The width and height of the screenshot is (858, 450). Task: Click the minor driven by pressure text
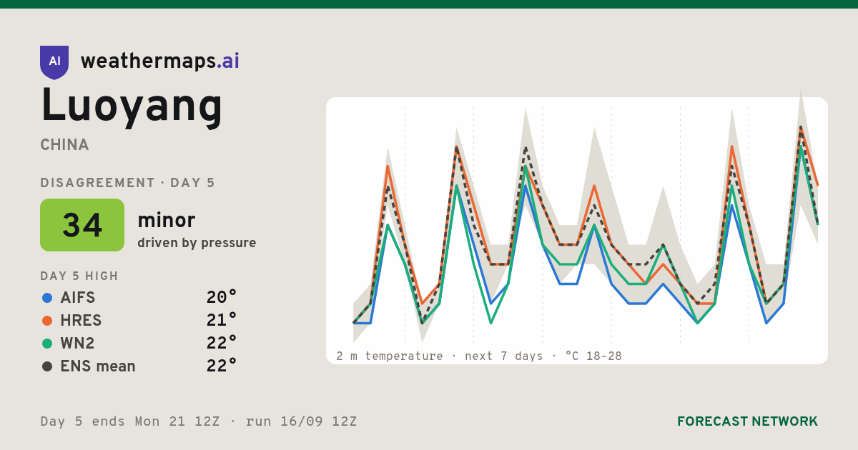pos(197,231)
